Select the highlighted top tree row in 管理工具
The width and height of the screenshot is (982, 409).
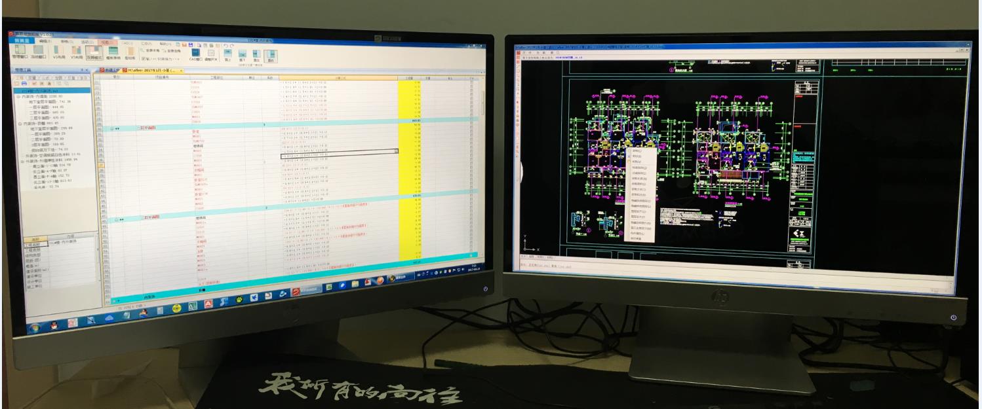point(51,90)
